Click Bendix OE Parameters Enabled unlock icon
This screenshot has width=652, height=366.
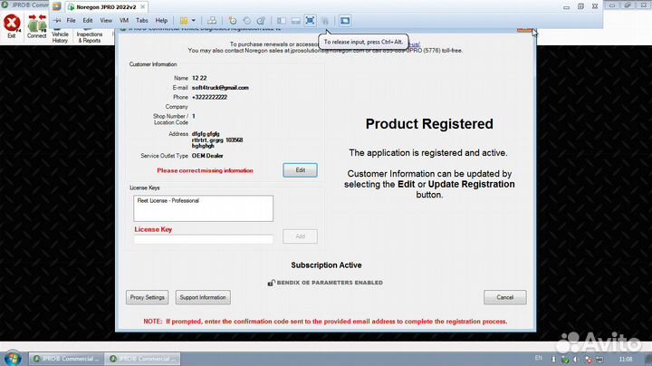coord(271,283)
